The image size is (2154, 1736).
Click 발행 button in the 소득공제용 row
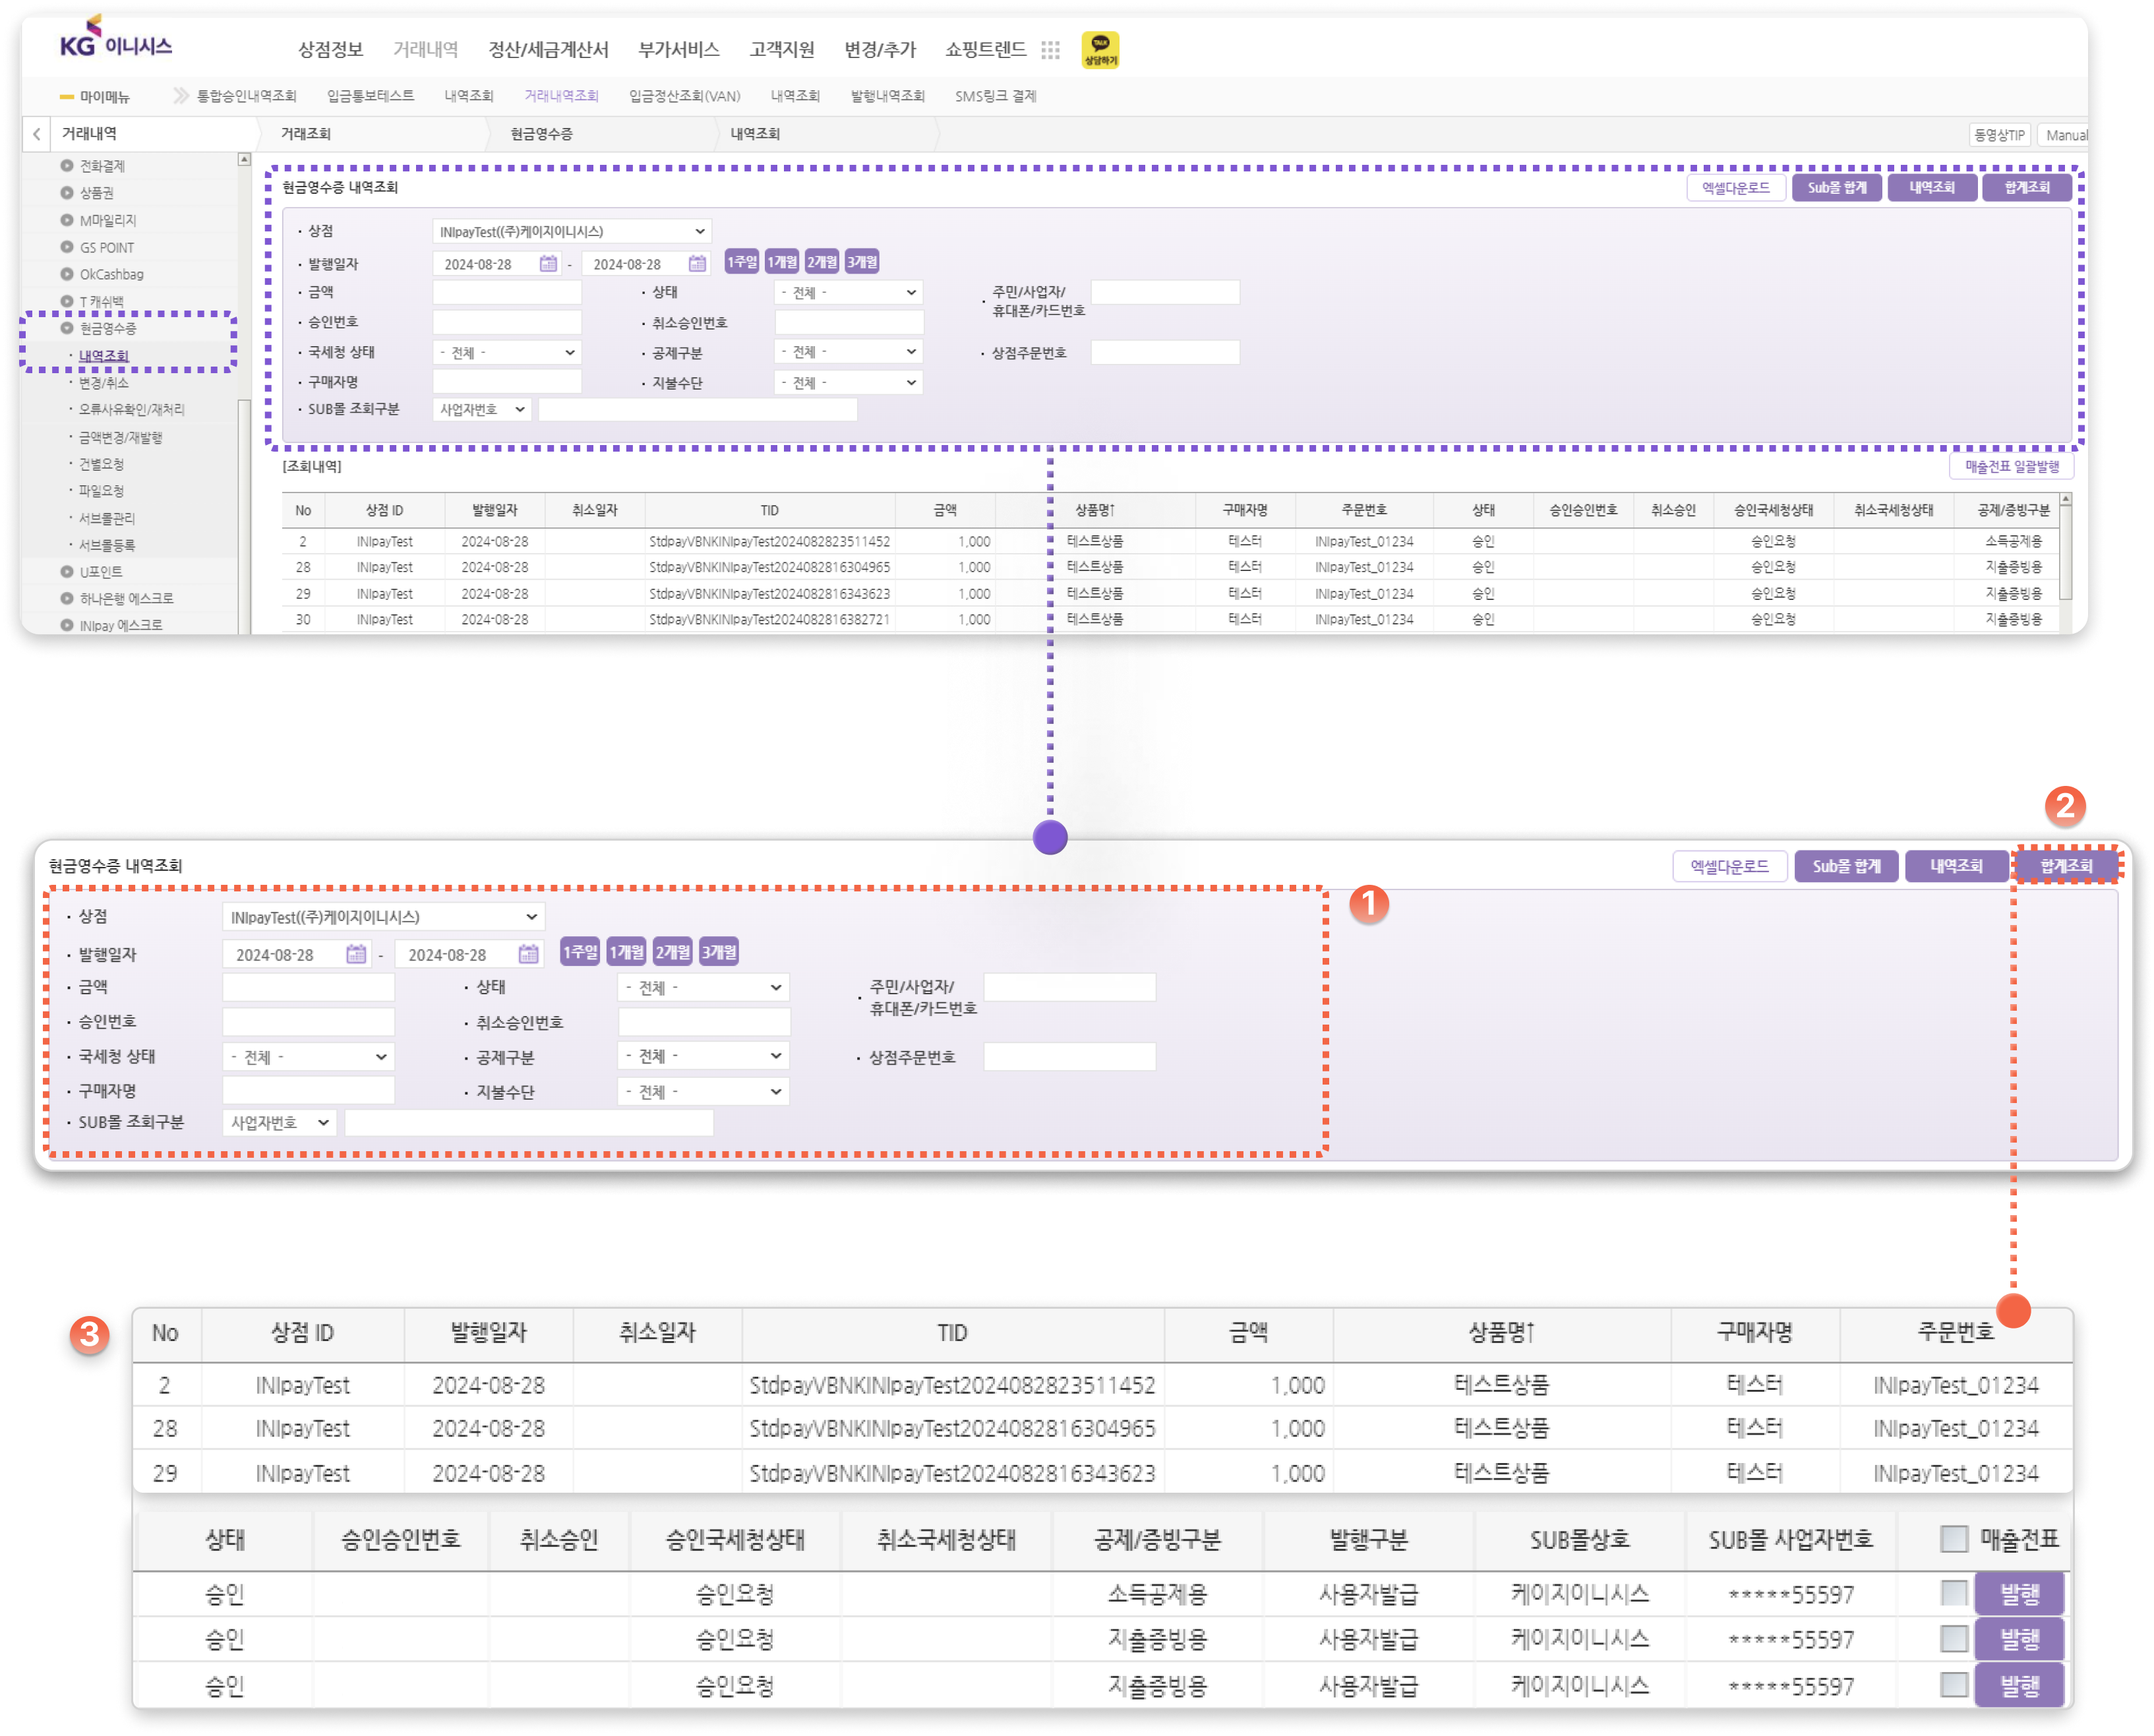coord(2018,1593)
